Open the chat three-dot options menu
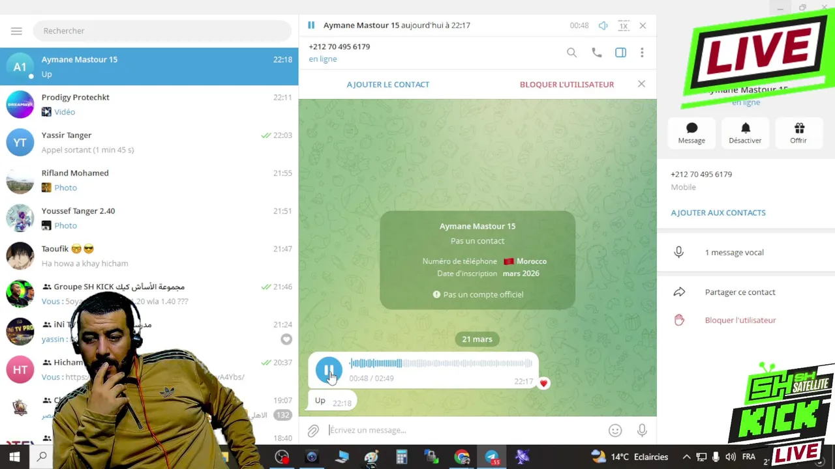The width and height of the screenshot is (835, 469). [x=642, y=53]
